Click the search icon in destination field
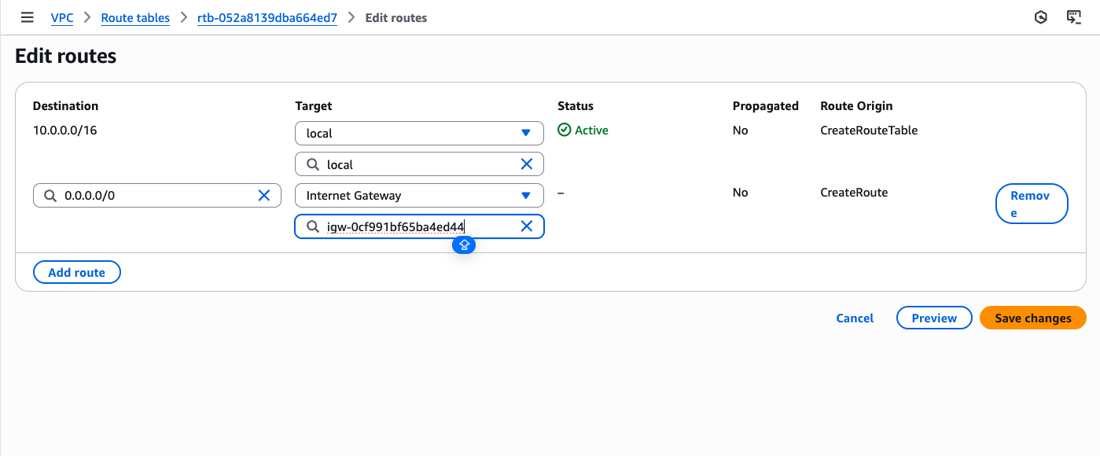The width and height of the screenshot is (1100, 456). [x=50, y=196]
